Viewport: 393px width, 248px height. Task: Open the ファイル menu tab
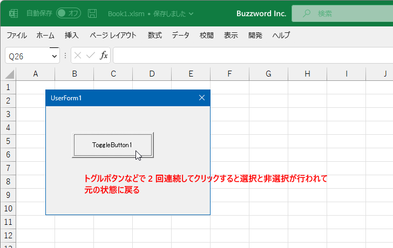tap(17, 35)
